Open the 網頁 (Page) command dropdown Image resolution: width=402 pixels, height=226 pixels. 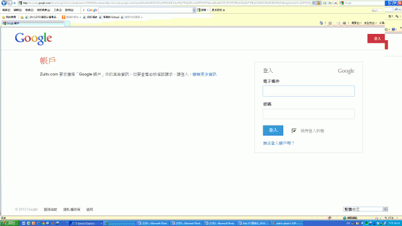point(356,23)
